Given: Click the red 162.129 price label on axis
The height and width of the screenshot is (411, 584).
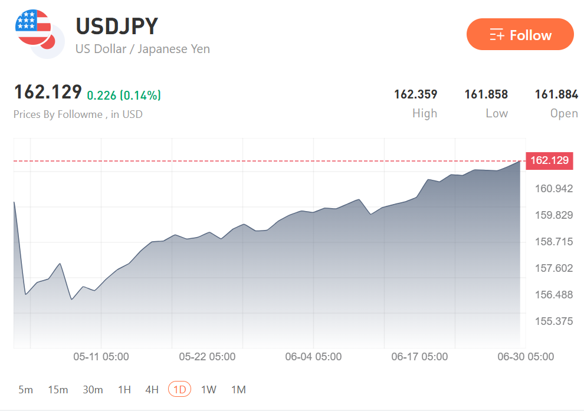Looking at the screenshot, I should coord(549,160).
